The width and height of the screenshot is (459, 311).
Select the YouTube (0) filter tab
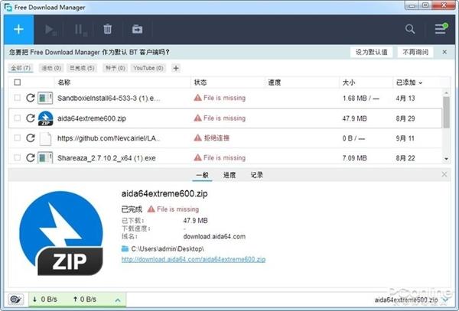point(148,68)
